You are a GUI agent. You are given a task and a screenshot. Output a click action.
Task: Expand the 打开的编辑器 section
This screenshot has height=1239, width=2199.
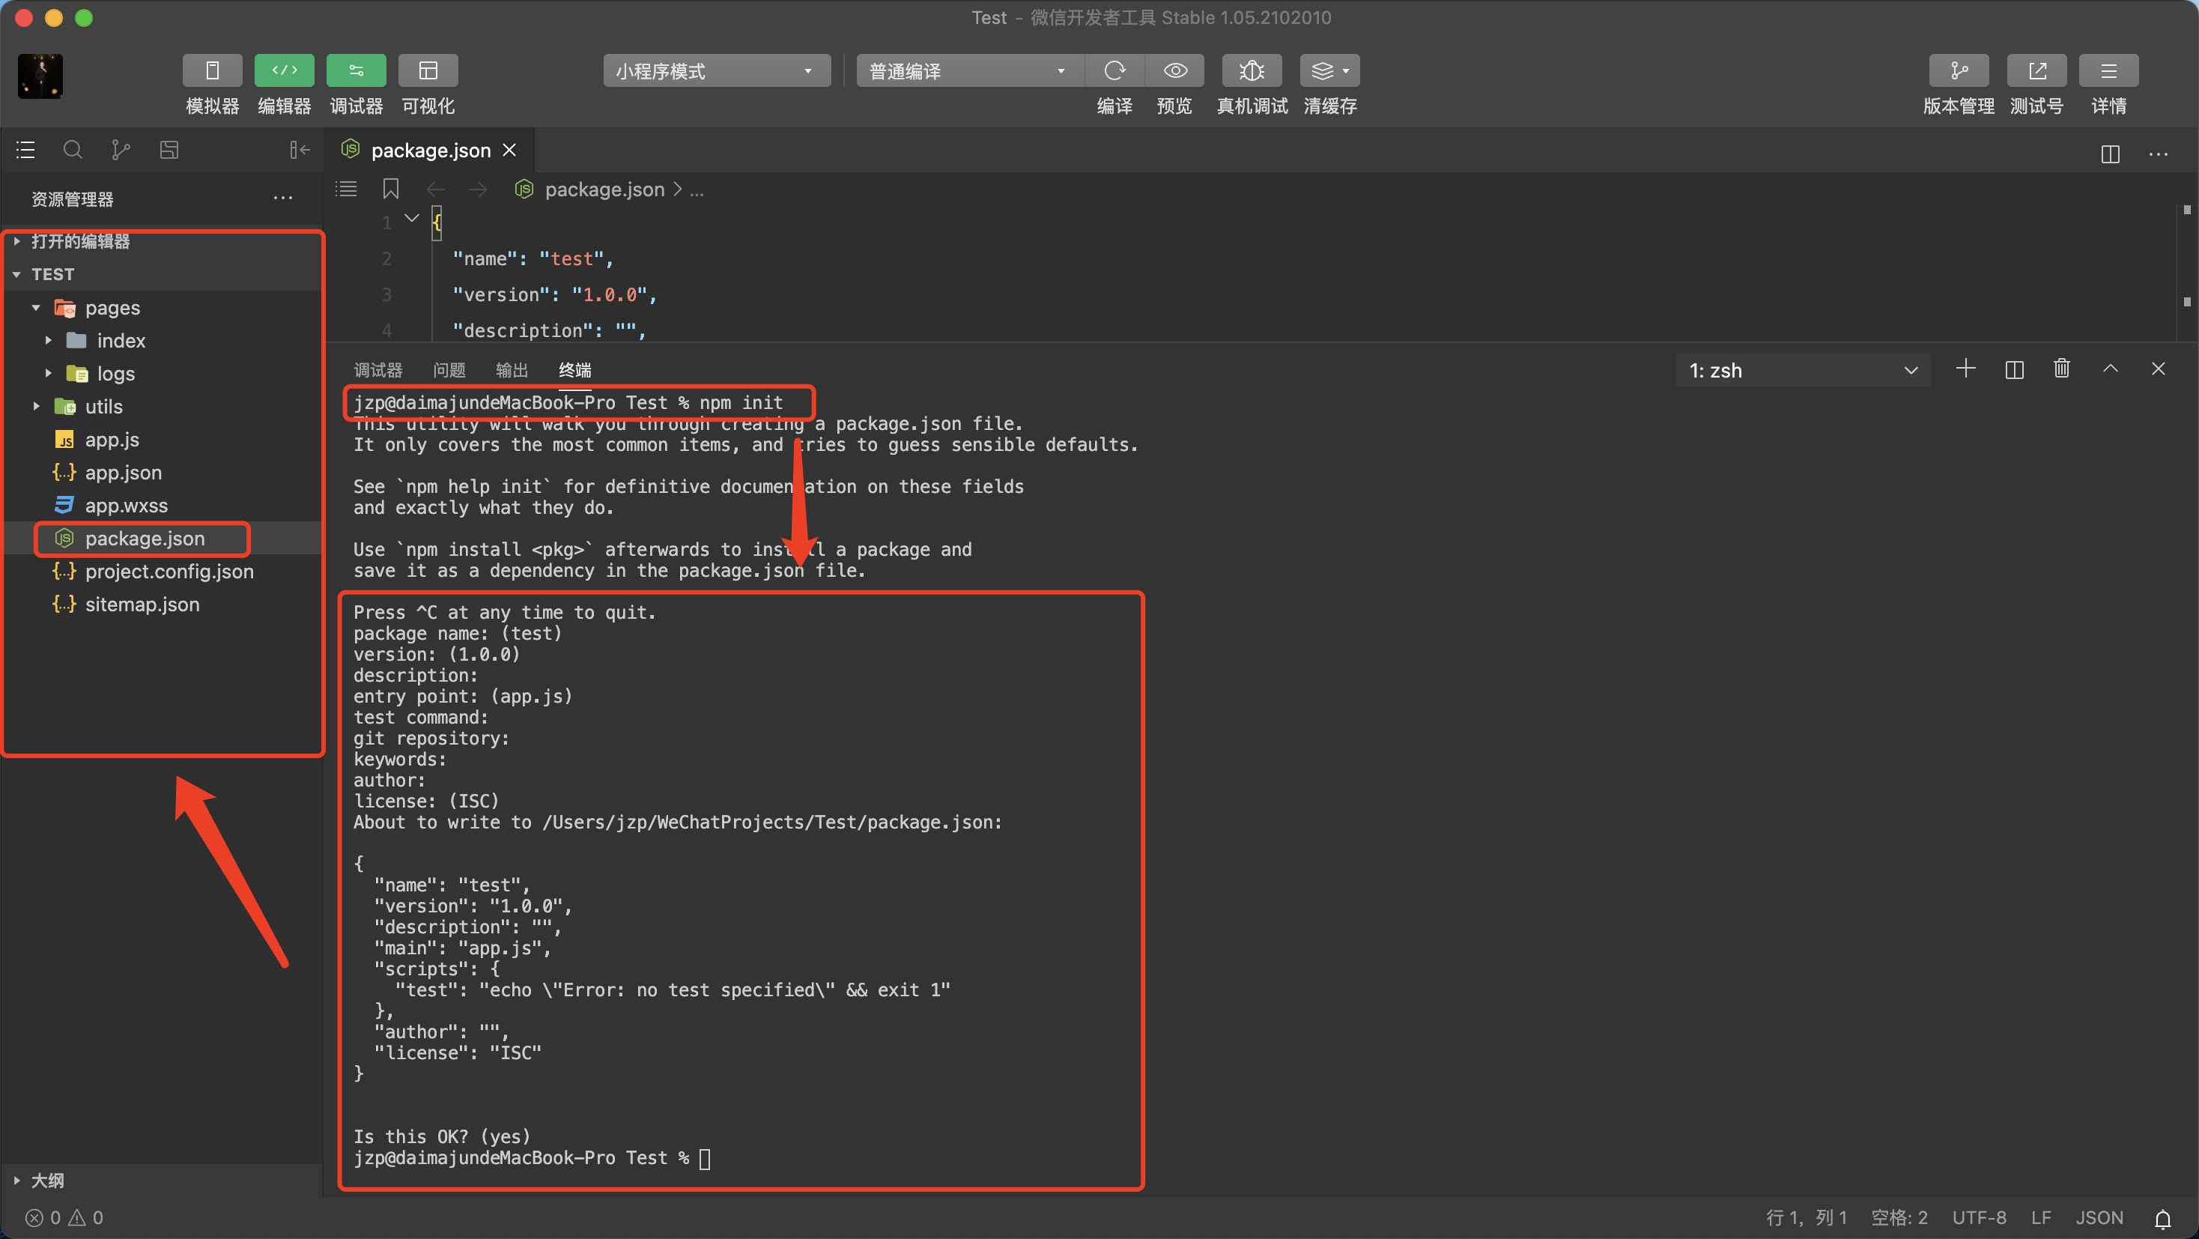[x=163, y=242]
